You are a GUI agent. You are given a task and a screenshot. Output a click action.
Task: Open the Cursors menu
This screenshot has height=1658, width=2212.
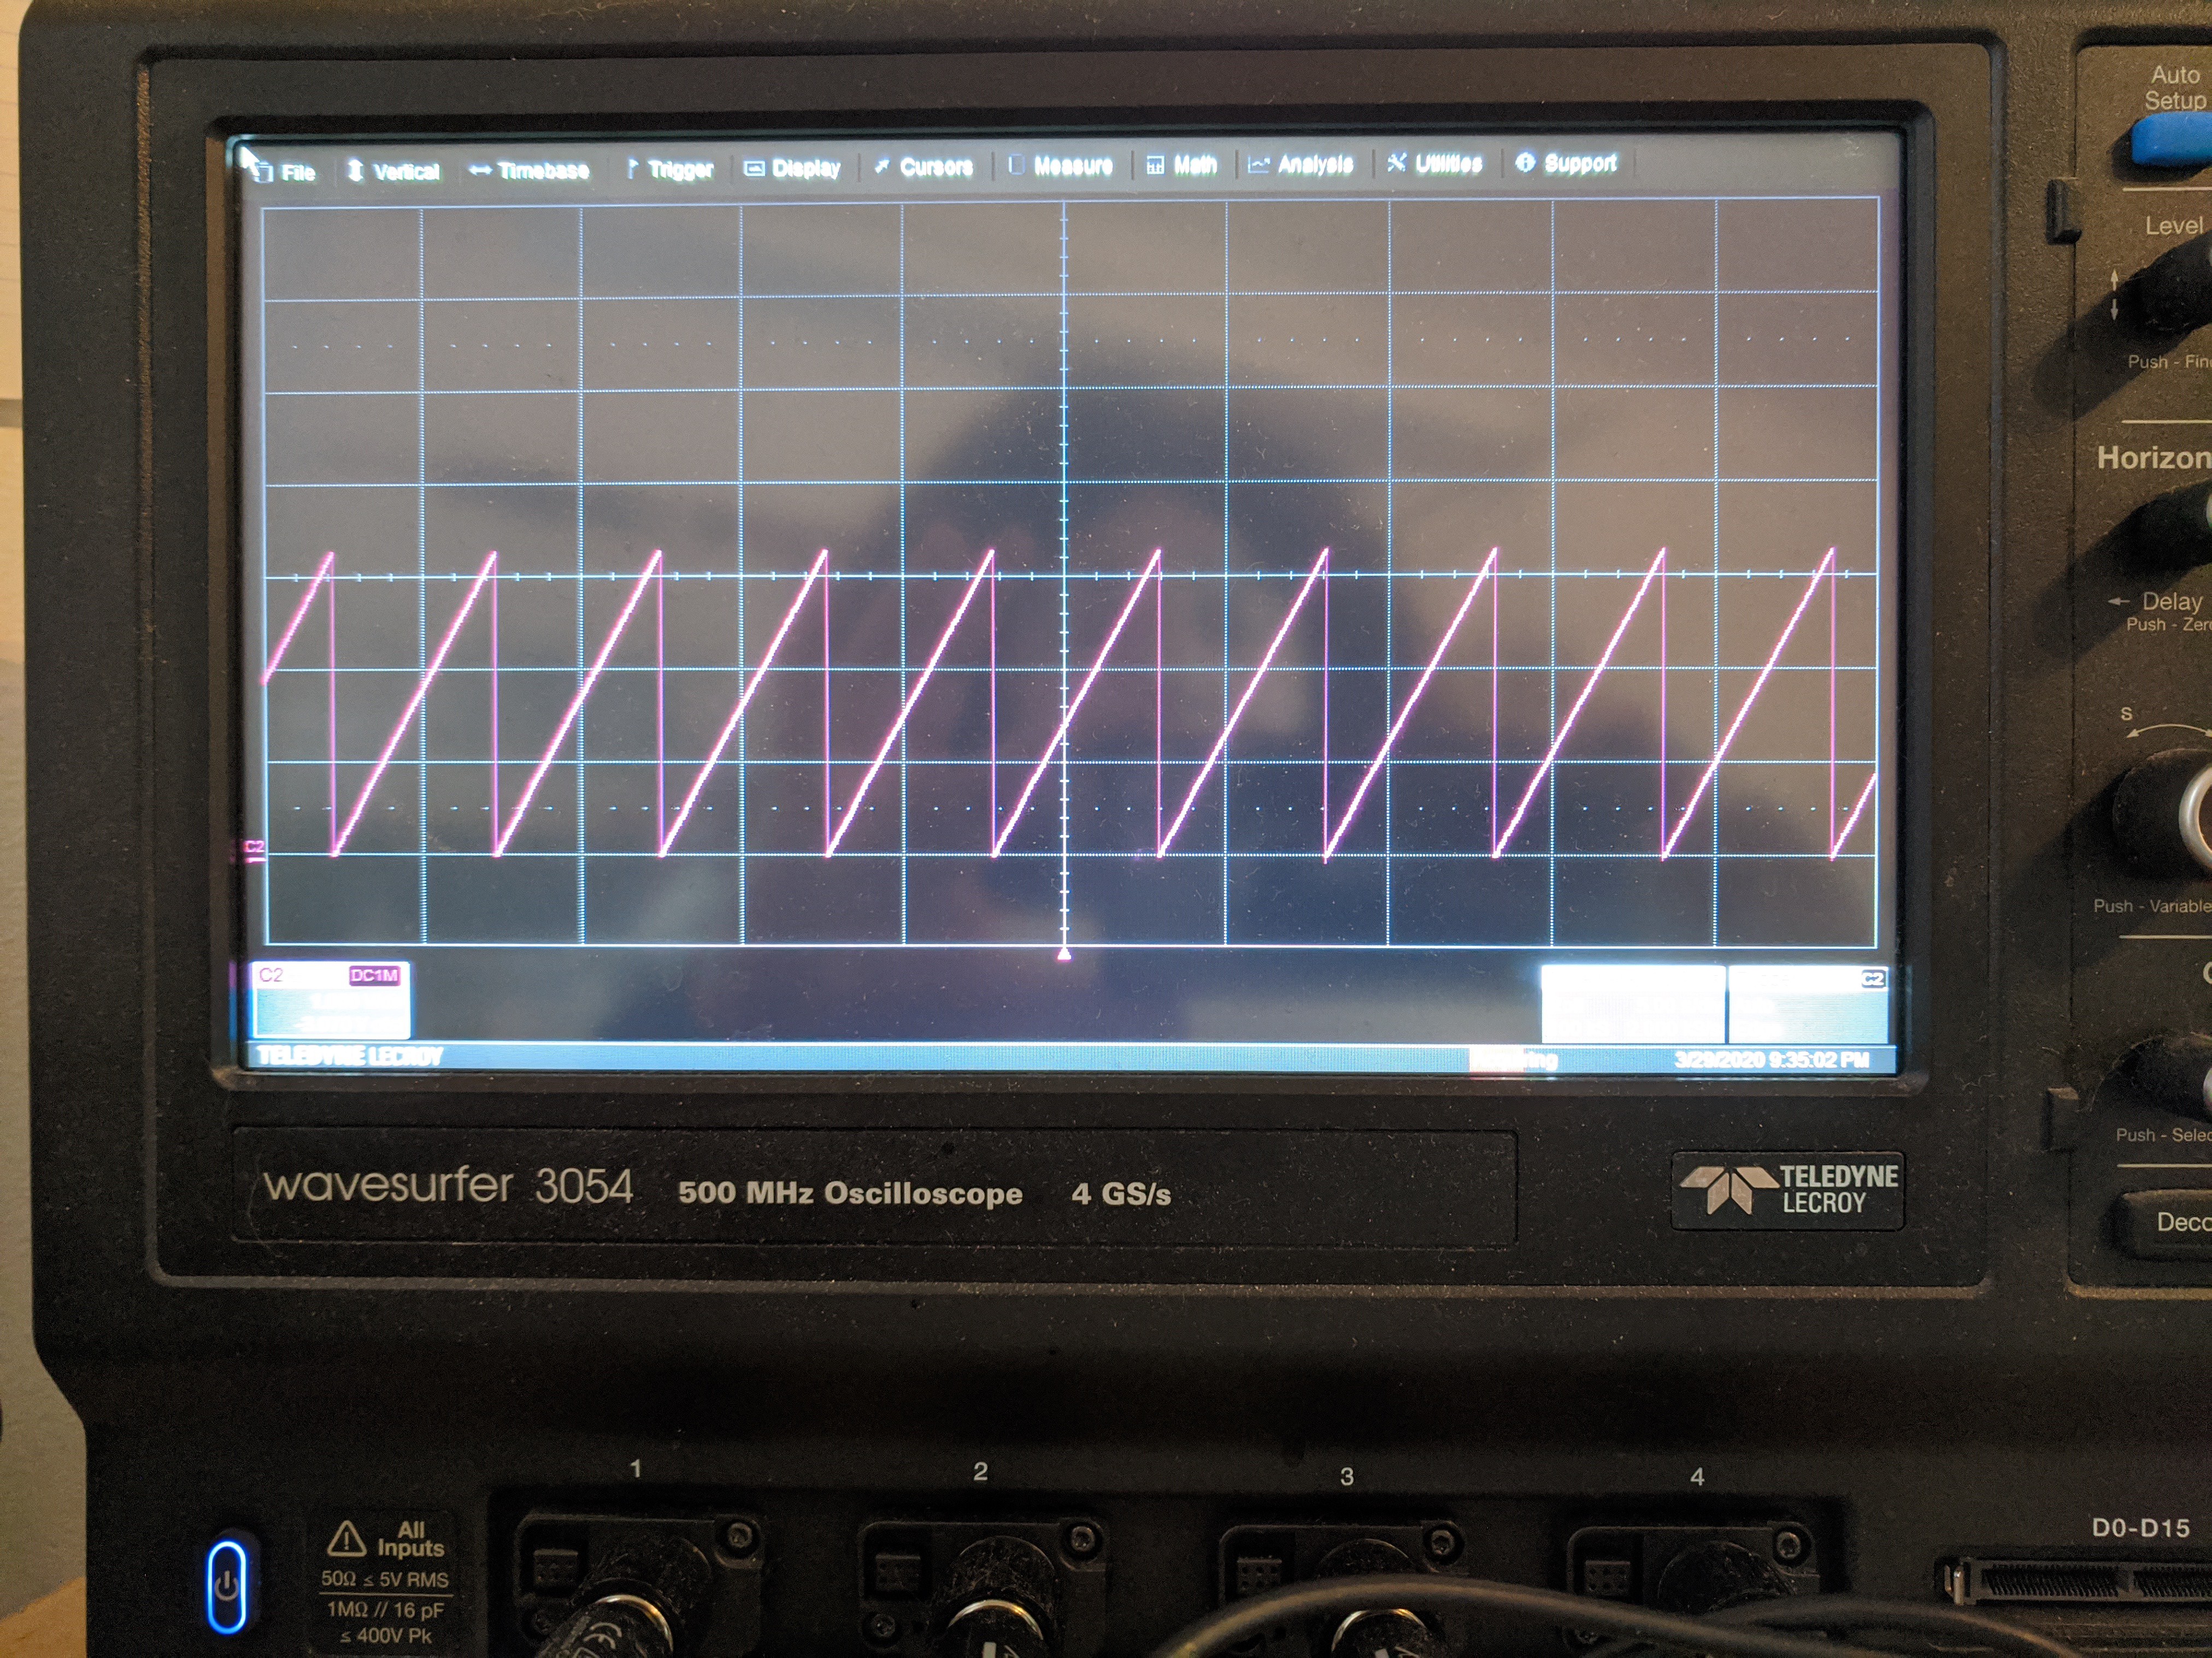[924, 167]
